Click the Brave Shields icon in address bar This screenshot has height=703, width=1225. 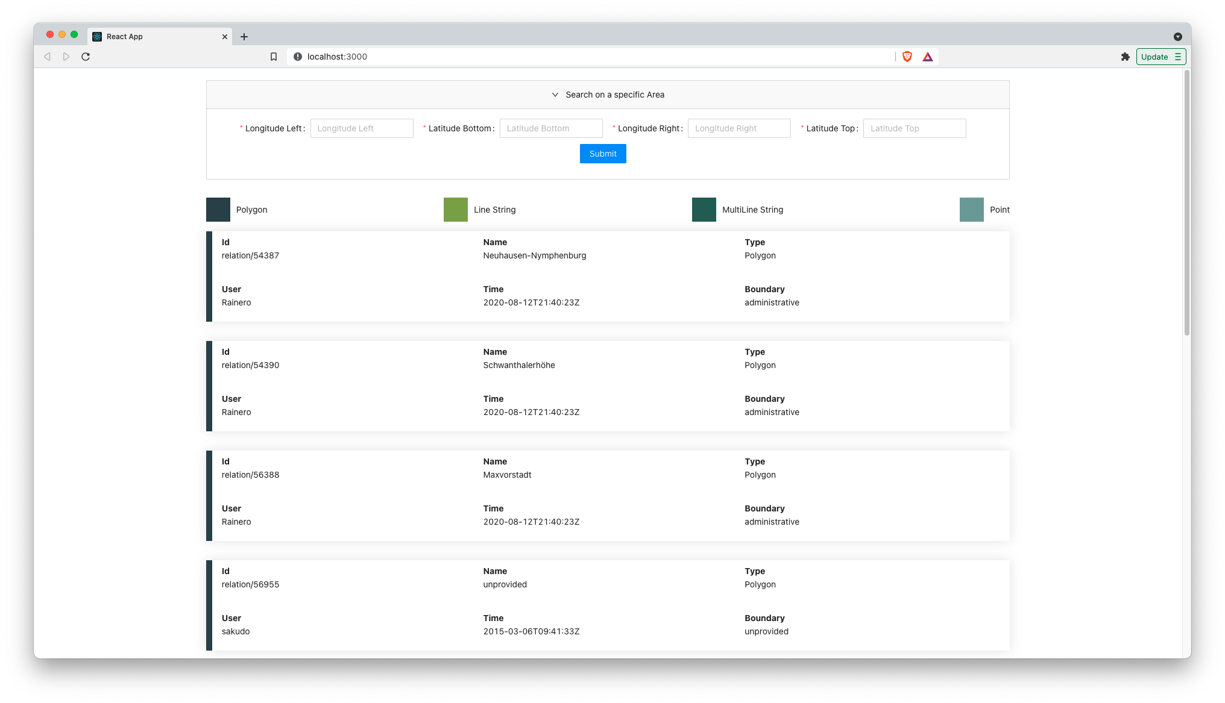pyautogui.click(x=907, y=57)
